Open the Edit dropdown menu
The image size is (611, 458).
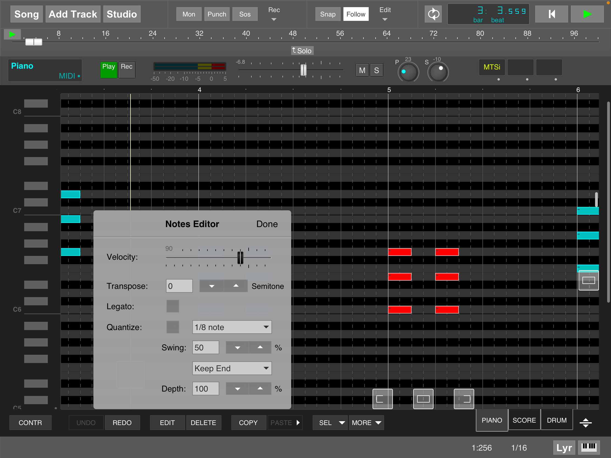385,14
